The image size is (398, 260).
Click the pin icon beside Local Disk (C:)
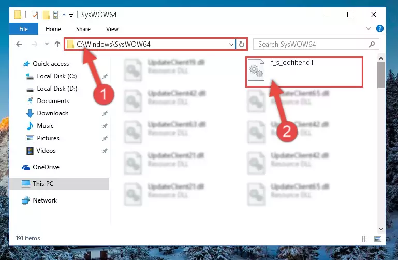pyautogui.click(x=105, y=76)
